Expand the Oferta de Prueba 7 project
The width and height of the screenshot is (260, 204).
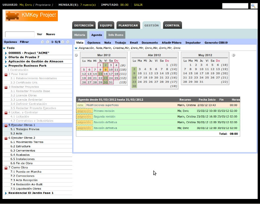(x=6, y=57)
